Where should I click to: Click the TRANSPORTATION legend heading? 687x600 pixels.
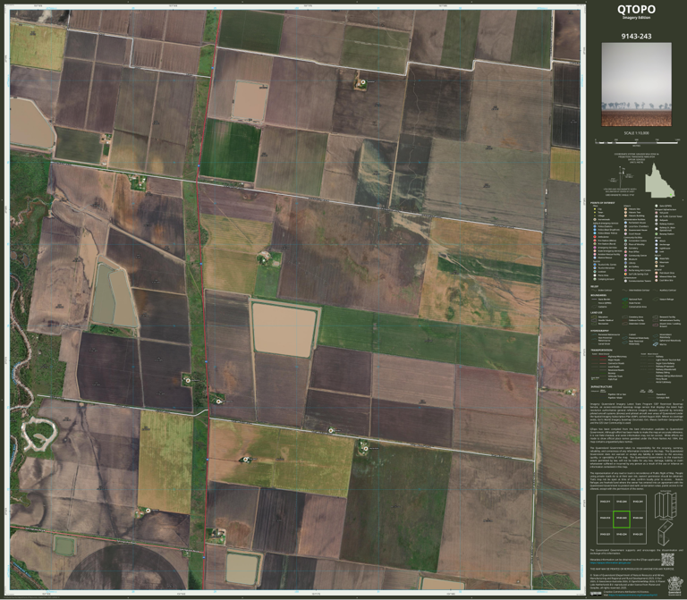(x=601, y=350)
